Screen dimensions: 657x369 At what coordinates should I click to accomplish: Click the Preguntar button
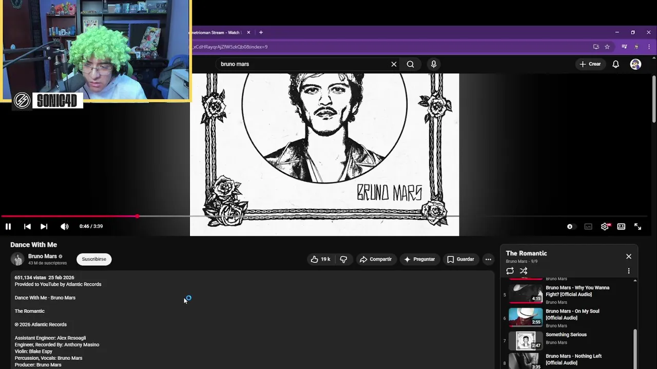(419, 259)
